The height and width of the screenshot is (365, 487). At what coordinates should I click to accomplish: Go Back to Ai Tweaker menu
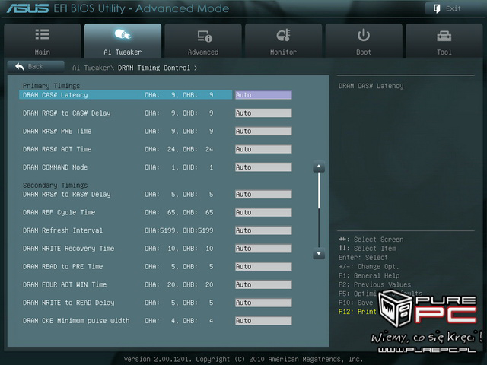tap(36, 66)
